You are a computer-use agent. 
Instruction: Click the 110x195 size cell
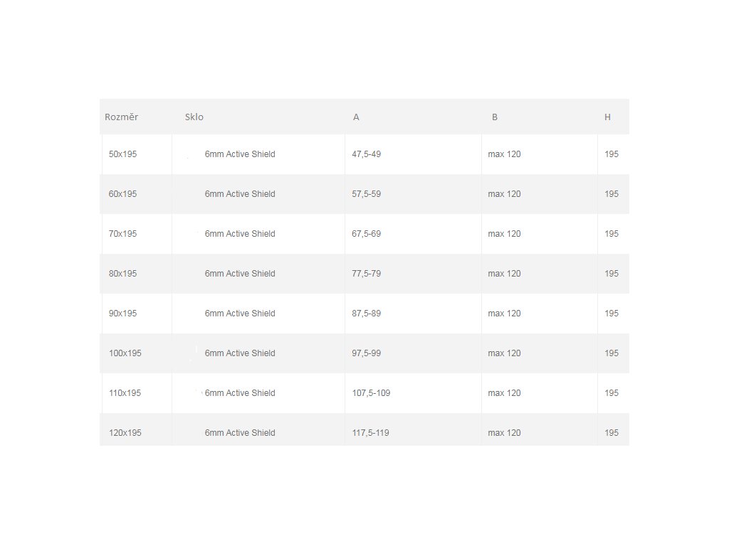pos(125,393)
